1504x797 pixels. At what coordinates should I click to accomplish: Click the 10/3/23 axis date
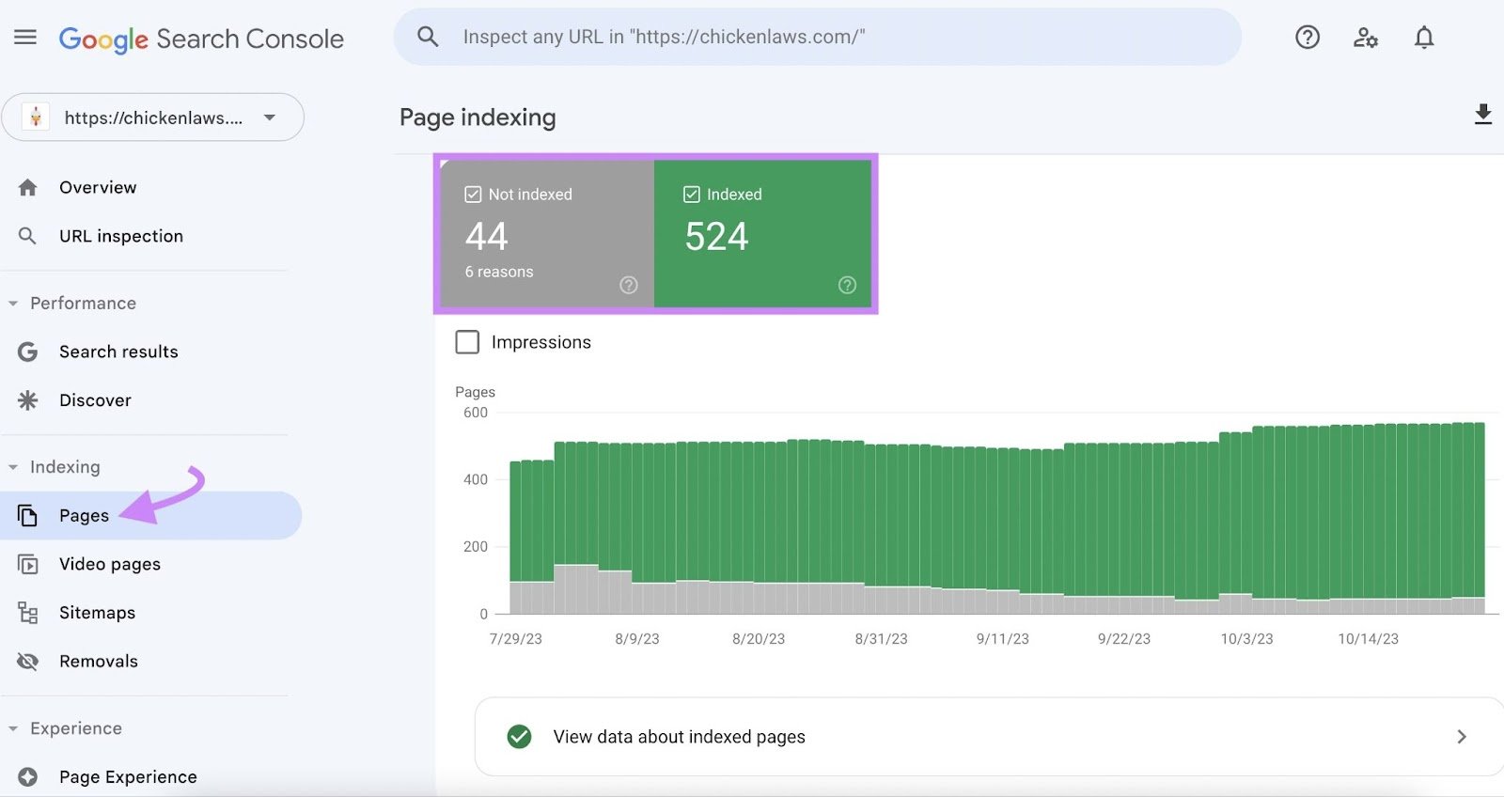[x=1246, y=639]
